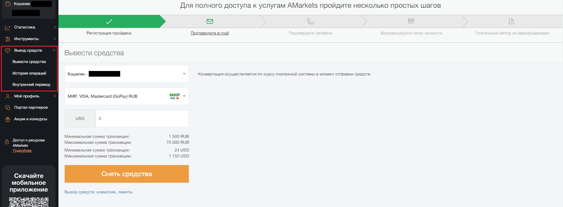563x207 pixels.
Task: Click the Скачайте мобильное приложение banner text
Action: tap(29, 183)
